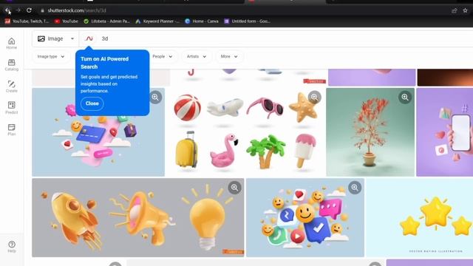Click zoom icon on red tree image
473x266 pixels.
[x=405, y=97]
